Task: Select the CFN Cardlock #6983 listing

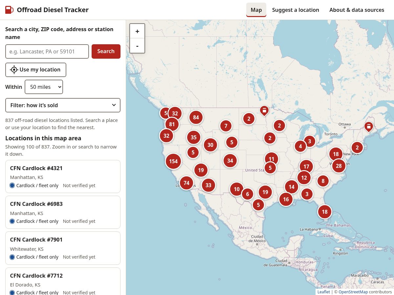Action: [x=63, y=212]
